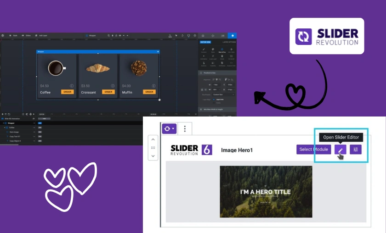Click the folder icon in timeline toolbar
The height and width of the screenshot is (233, 386).
pos(9,114)
